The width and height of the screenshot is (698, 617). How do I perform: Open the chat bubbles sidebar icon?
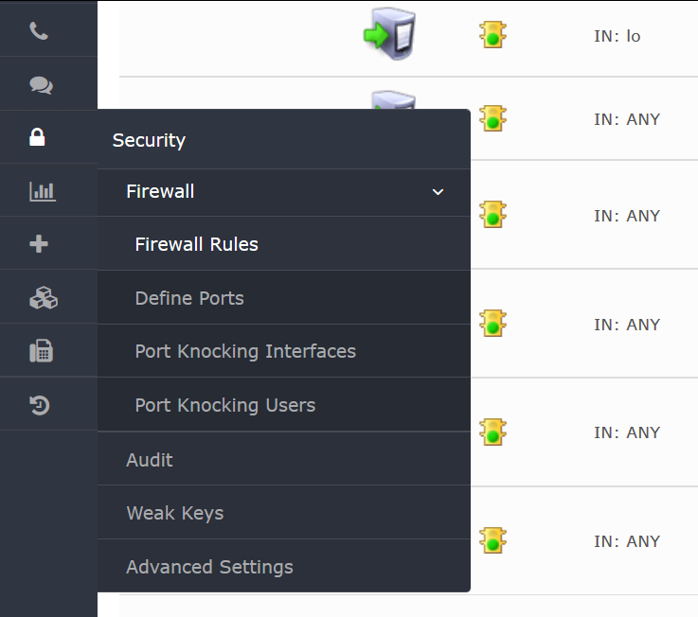point(41,84)
